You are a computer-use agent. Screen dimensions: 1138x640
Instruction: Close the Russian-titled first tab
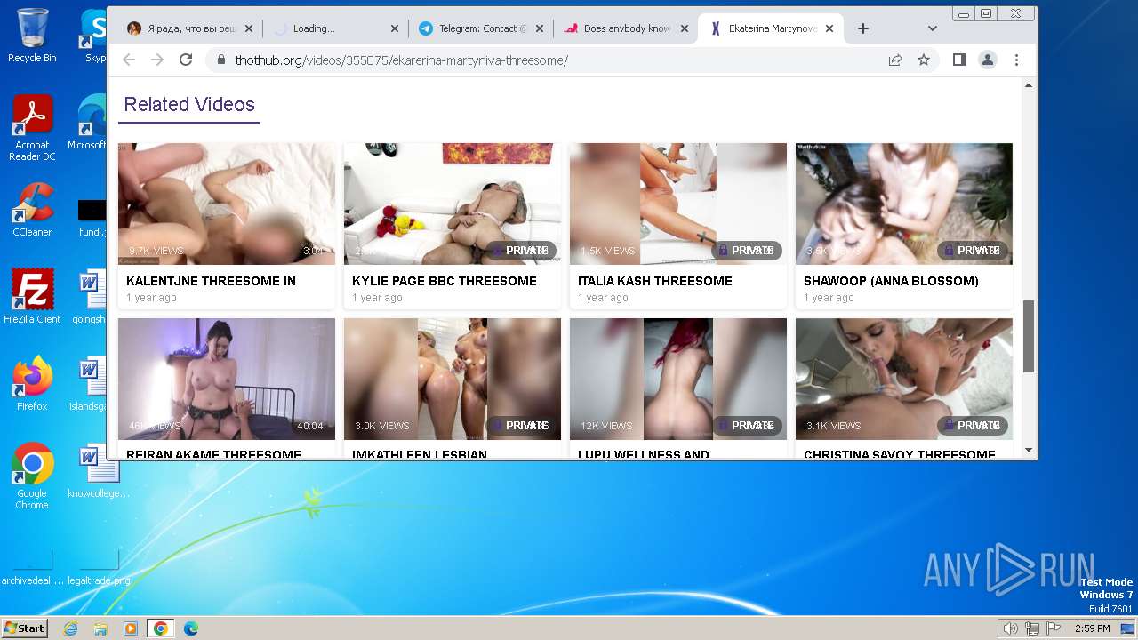(x=249, y=28)
